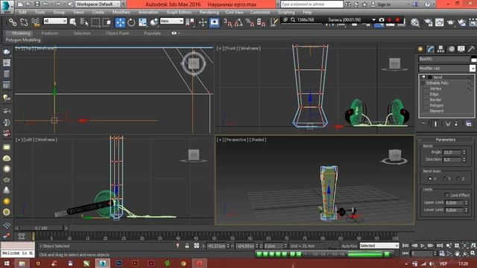Click Bind to Space Warp icon
The image size is (477, 268).
(36, 22)
